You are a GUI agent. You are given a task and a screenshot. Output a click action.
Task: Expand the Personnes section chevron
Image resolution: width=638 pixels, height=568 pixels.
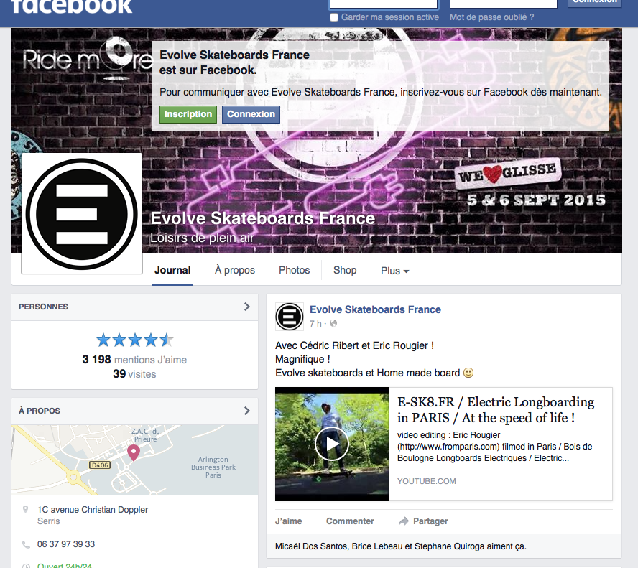click(x=246, y=307)
